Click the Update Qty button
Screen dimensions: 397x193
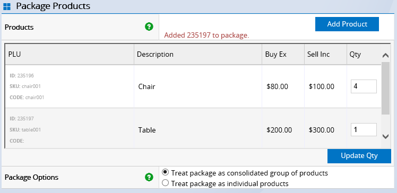(x=359, y=156)
